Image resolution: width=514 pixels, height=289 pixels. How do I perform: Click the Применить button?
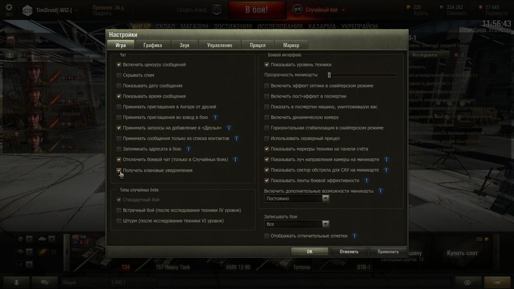click(x=388, y=251)
